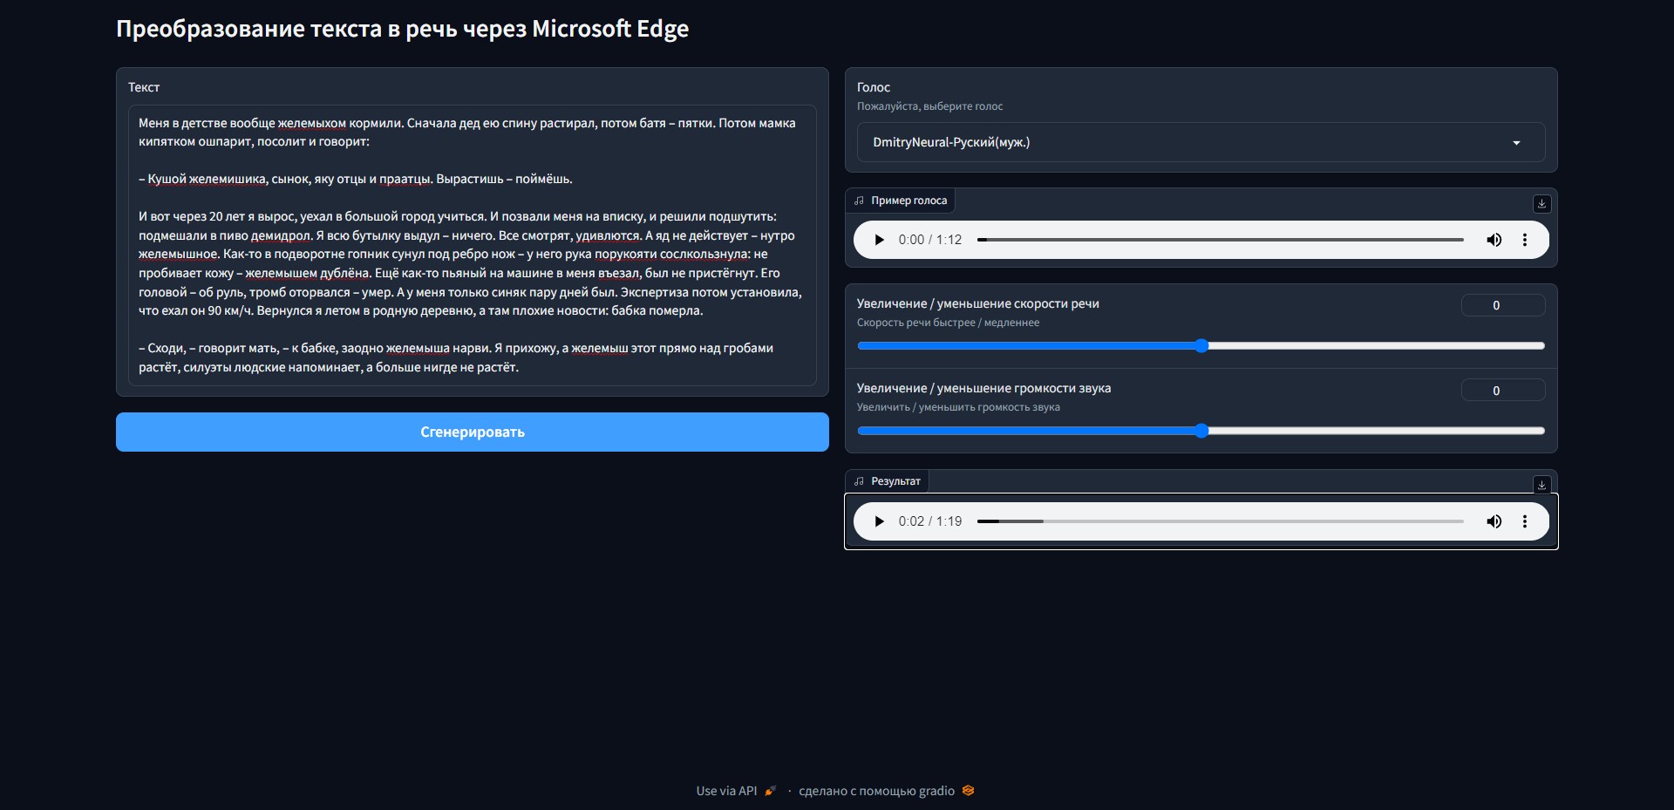
Task: Download the voice sample audio file
Action: pos(1541,203)
